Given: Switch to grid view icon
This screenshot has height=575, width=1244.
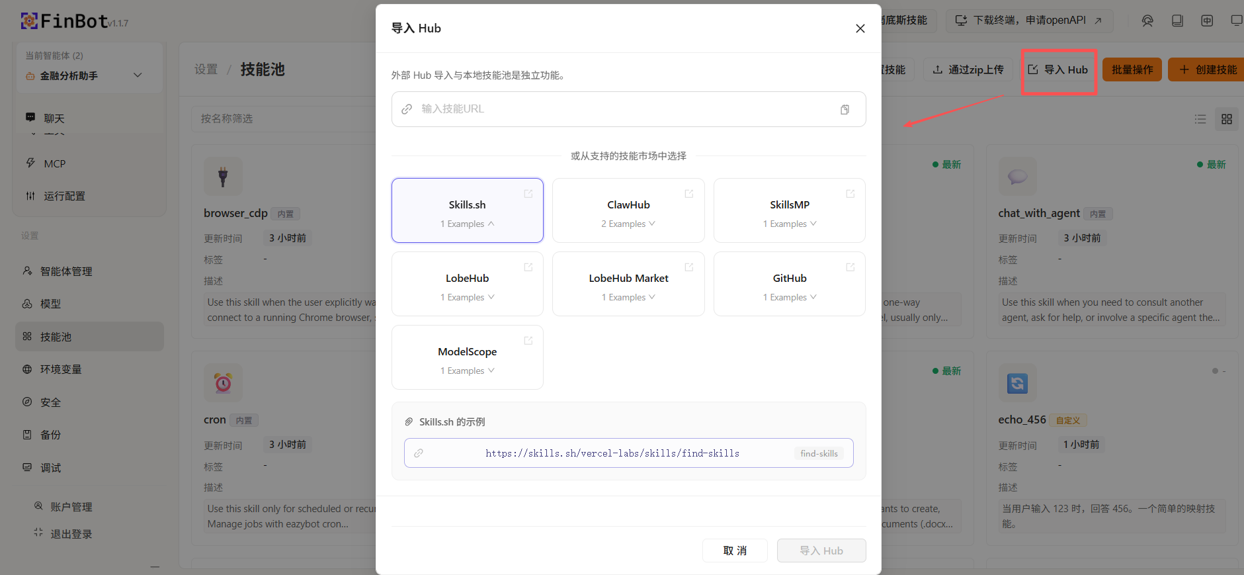Looking at the screenshot, I should [x=1227, y=119].
